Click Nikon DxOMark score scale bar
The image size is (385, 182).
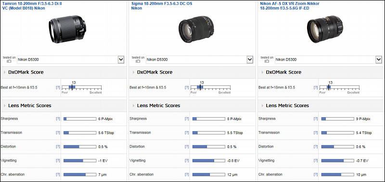[339, 87]
